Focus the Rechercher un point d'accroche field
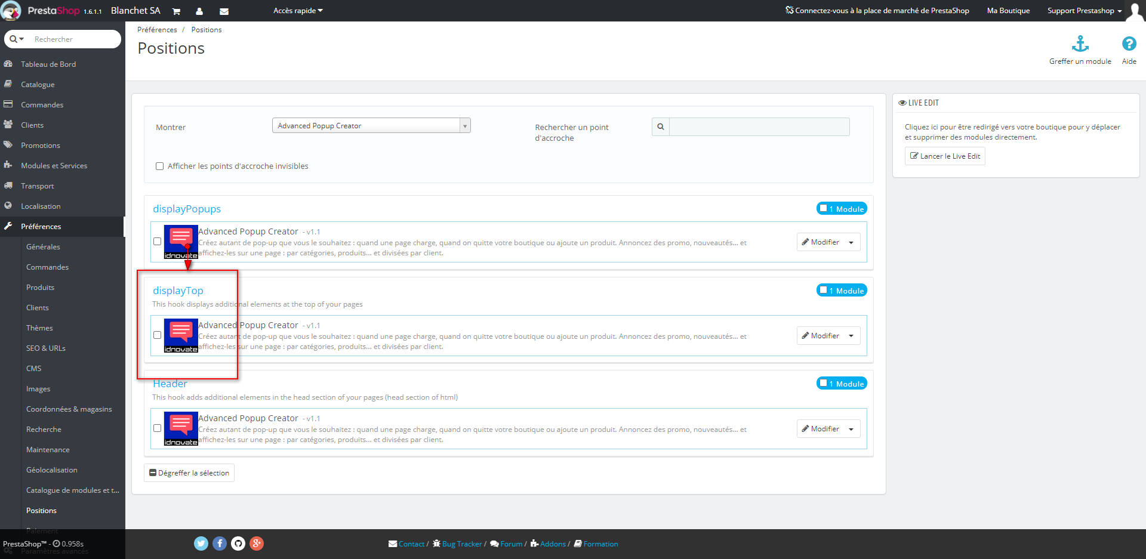 pyautogui.click(x=759, y=126)
